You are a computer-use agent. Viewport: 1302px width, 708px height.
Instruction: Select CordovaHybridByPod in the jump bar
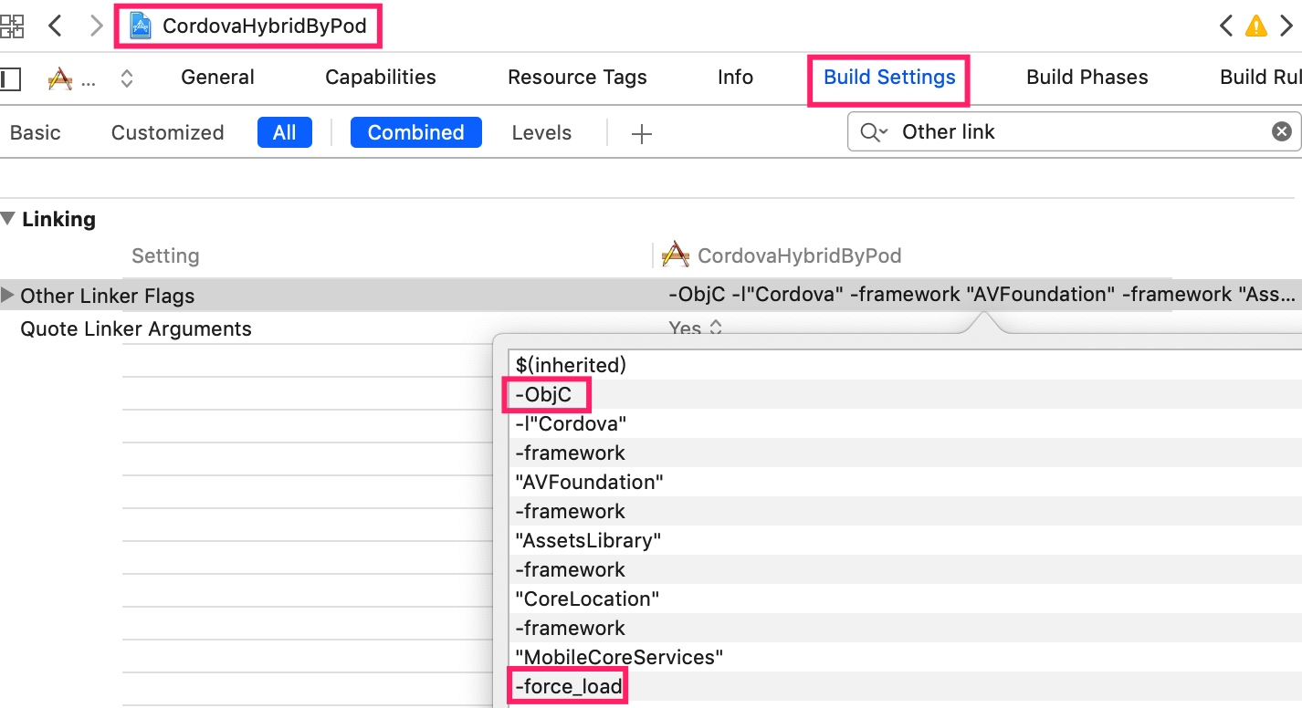(x=265, y=26)
